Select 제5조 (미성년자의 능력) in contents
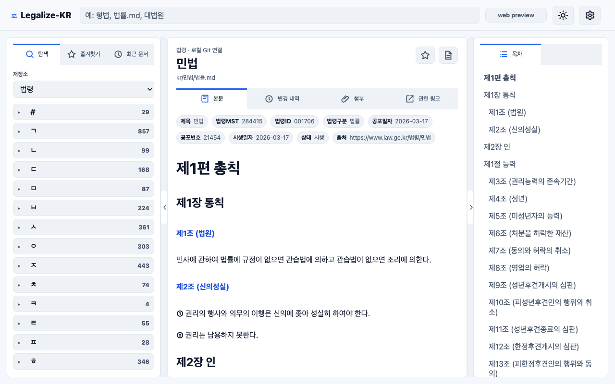This screenshot has width=615, height=384. point(525,216)
